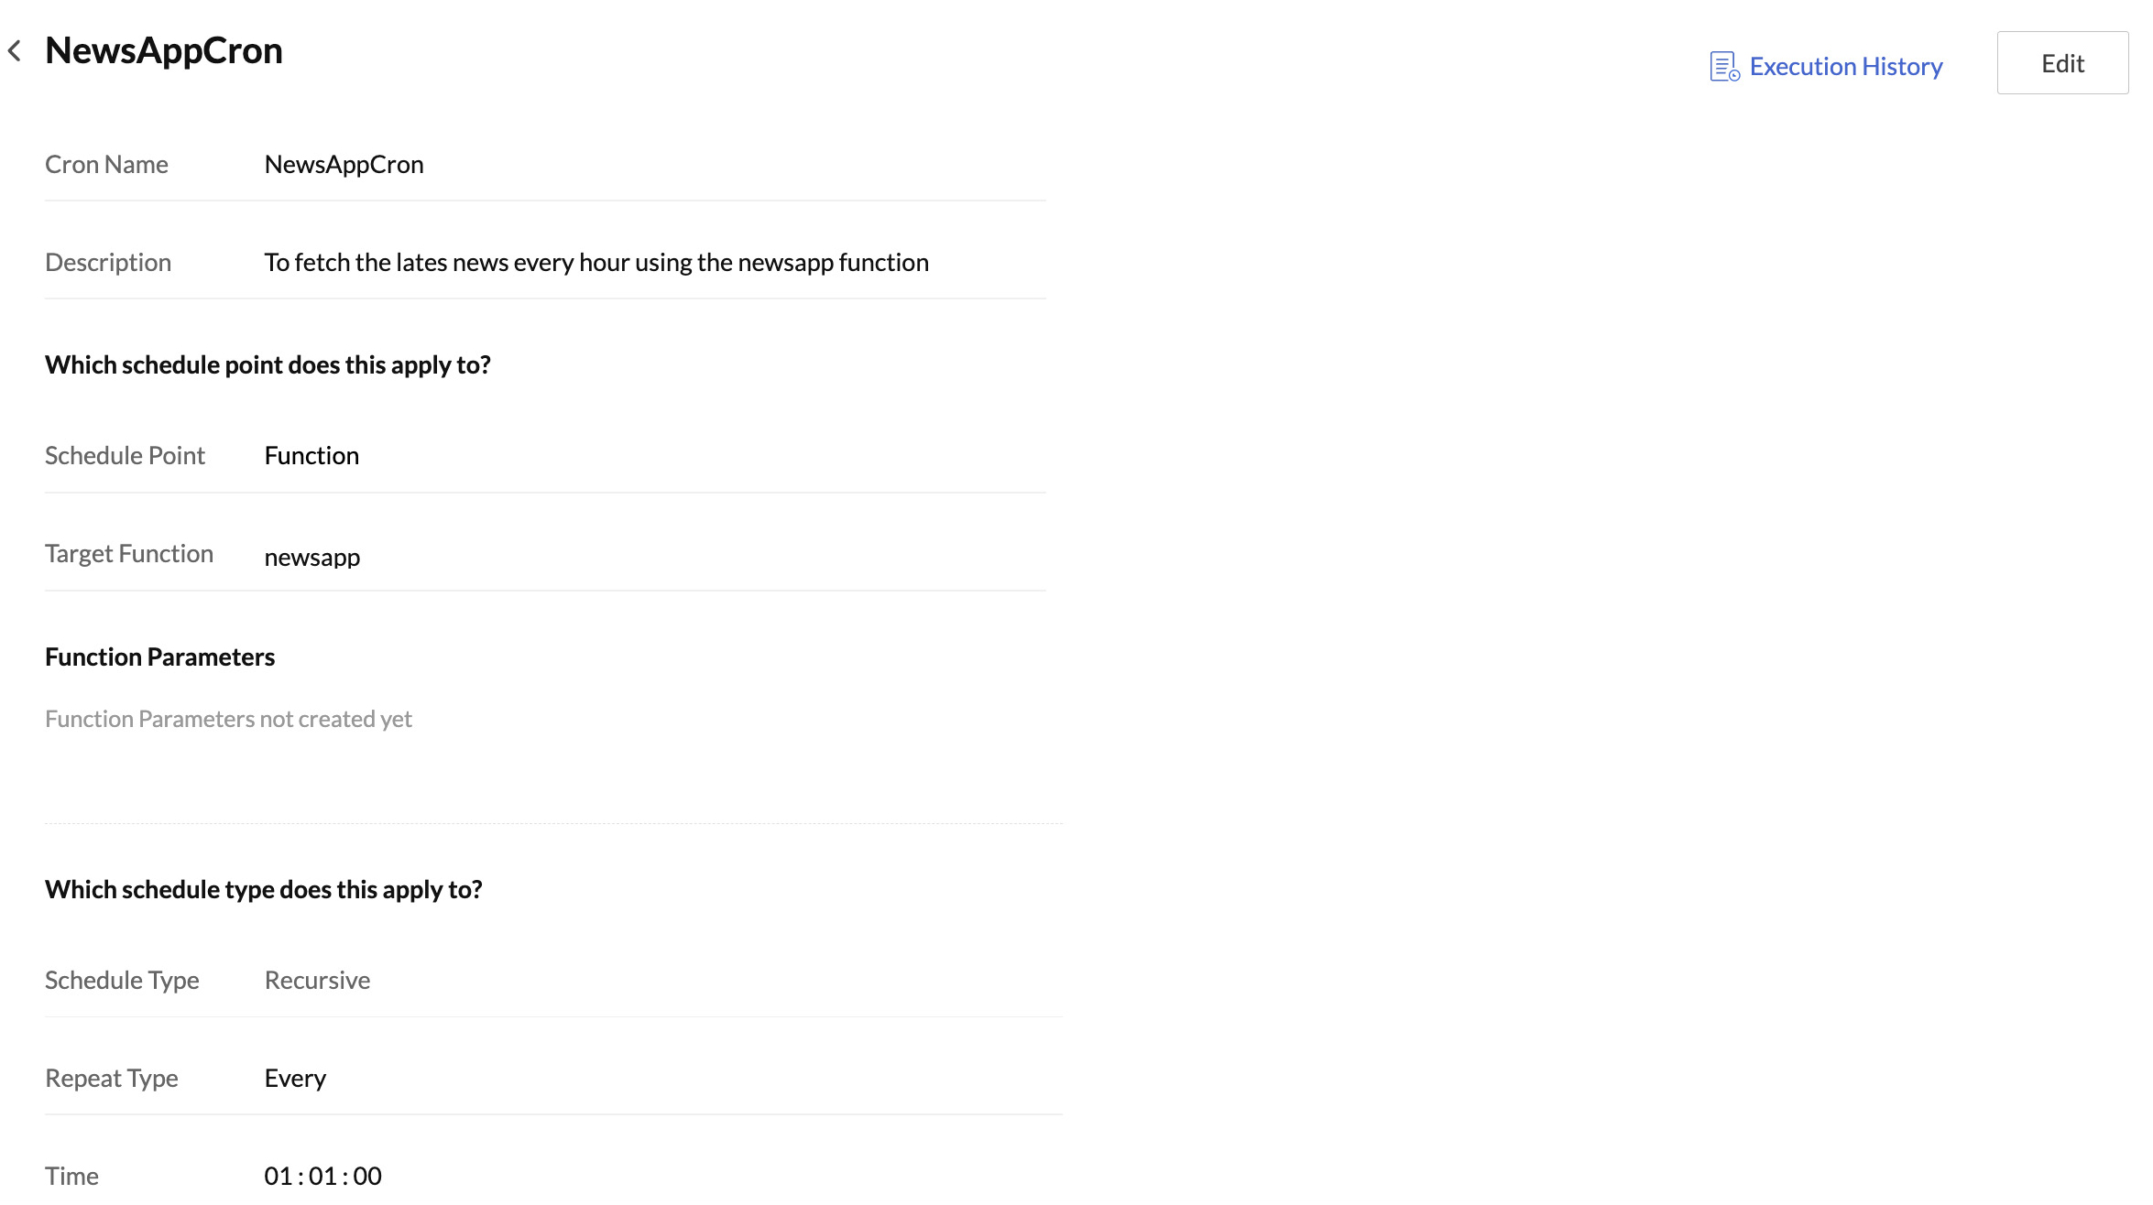Click the Cron Name field label
Image resolution: width=2153 pixels, height=1205 pixels.
106,165
